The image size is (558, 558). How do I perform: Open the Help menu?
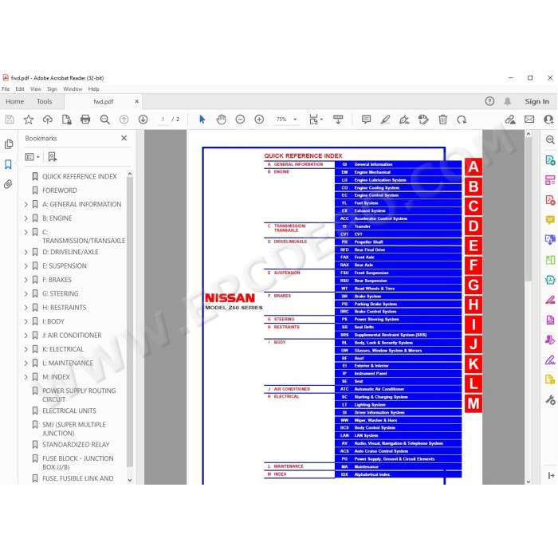point(93,89)
